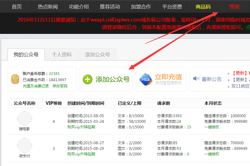Click the yellow 商品码 menu item
The width and height of the screenshot is (250, 166).
pos(203,7)
